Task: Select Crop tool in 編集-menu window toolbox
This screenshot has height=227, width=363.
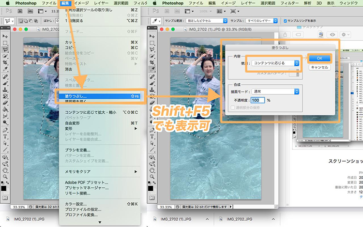Action: click(5, 62)
